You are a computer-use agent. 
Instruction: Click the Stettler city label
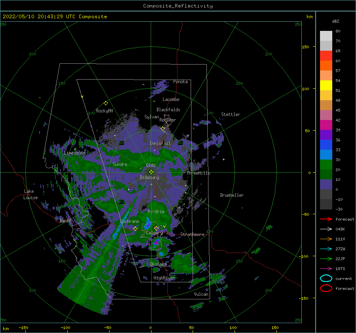point(231,114)
